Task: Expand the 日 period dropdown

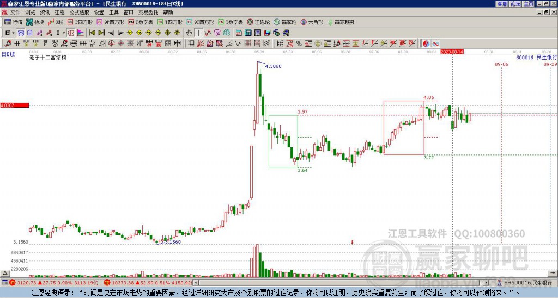Action: (14, 33)
